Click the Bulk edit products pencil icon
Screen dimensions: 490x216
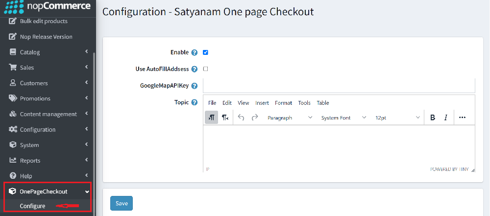[13, 21]
